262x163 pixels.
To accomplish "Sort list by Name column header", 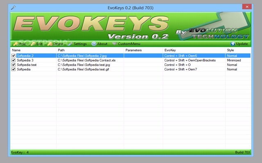I will click(x=33, y=50).
